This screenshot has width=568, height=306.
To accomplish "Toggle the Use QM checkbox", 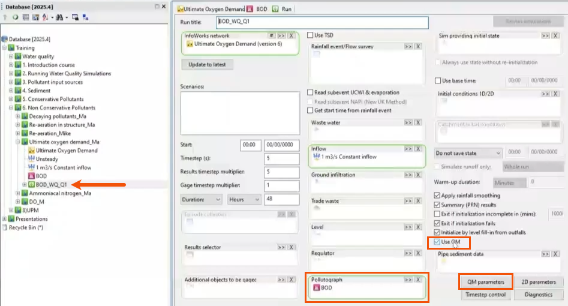I will (437, 242).
